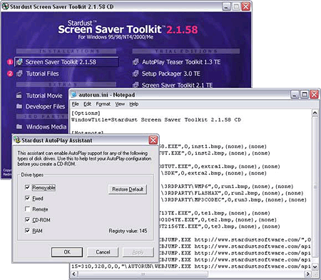
Task: Open Notepad Format menu
Action: click(x=103, y=104)
